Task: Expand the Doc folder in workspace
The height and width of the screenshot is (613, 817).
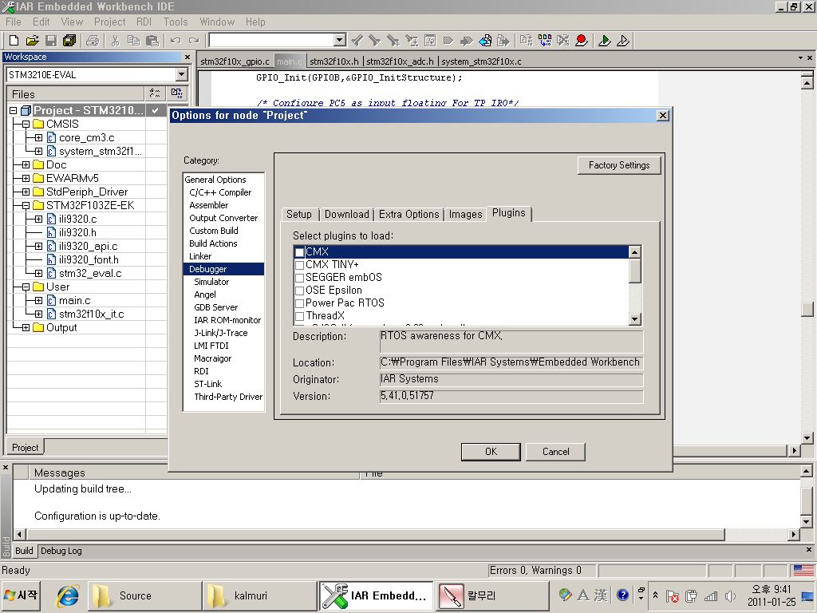Action: tap(26, 164)
